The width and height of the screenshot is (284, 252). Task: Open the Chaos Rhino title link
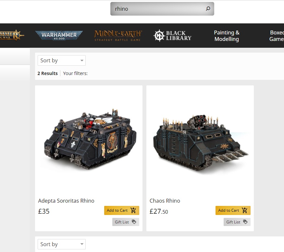[x=165, y=201]
